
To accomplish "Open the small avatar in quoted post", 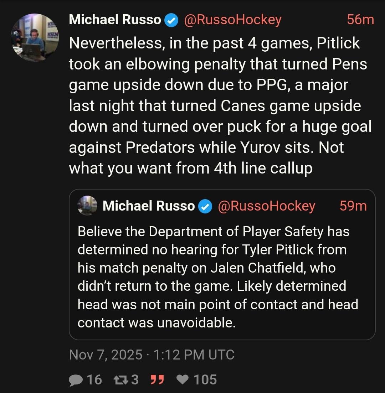I will (87, 206).
